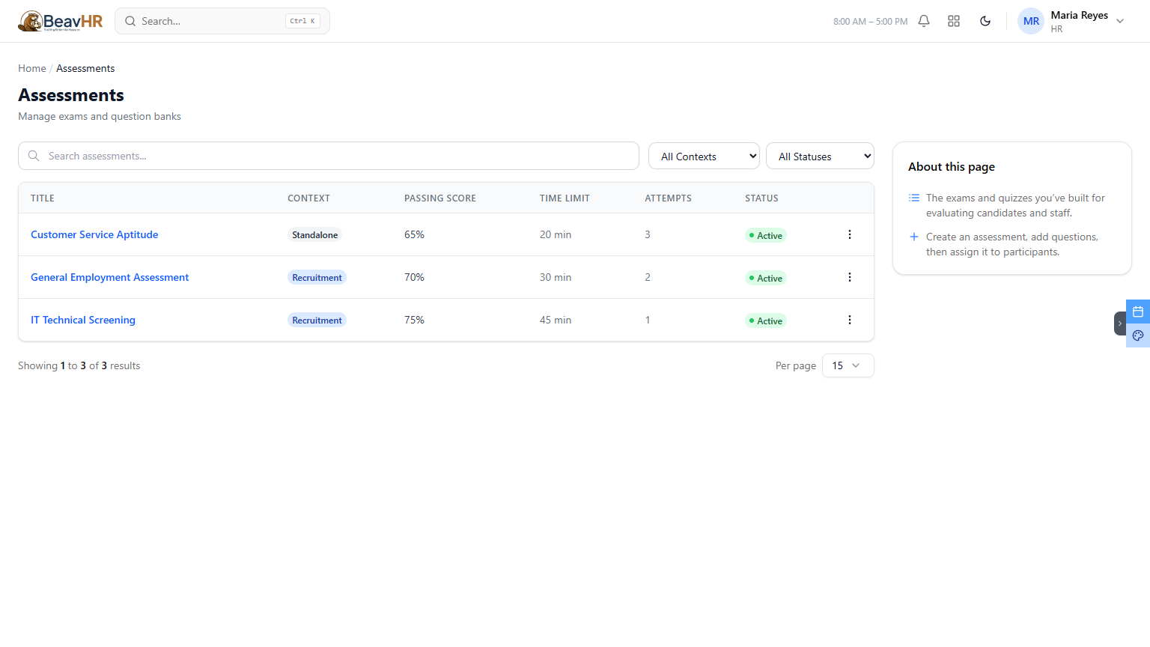Open the notifications bell
This screenshot has height=647, width=1150.
click(924, 21)
